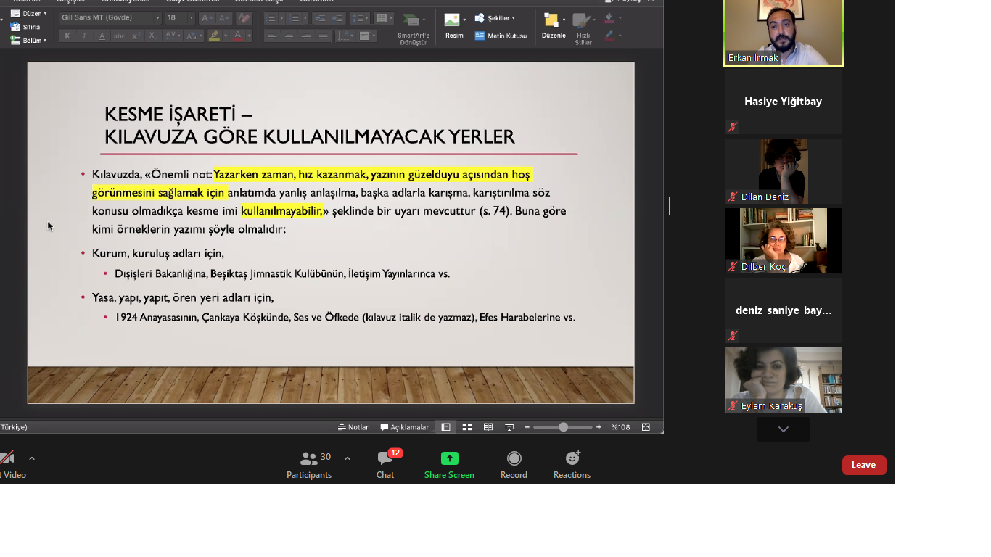Click the Sıfırla reset button

coord(25,27)
